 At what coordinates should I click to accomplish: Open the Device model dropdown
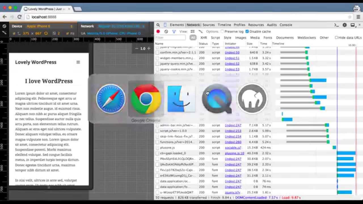coord(50,26)
